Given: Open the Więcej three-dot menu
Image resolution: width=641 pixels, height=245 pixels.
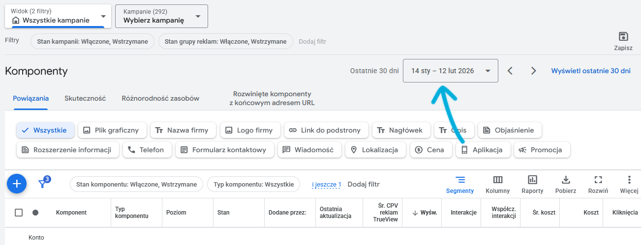Looking at the screenshot, I should pos(629,184).
